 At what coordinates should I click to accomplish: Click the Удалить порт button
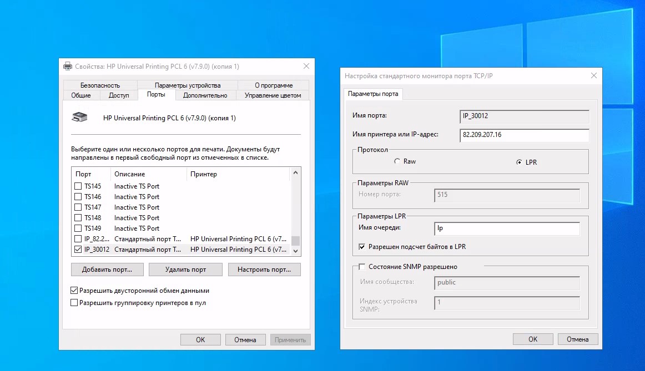185,270
